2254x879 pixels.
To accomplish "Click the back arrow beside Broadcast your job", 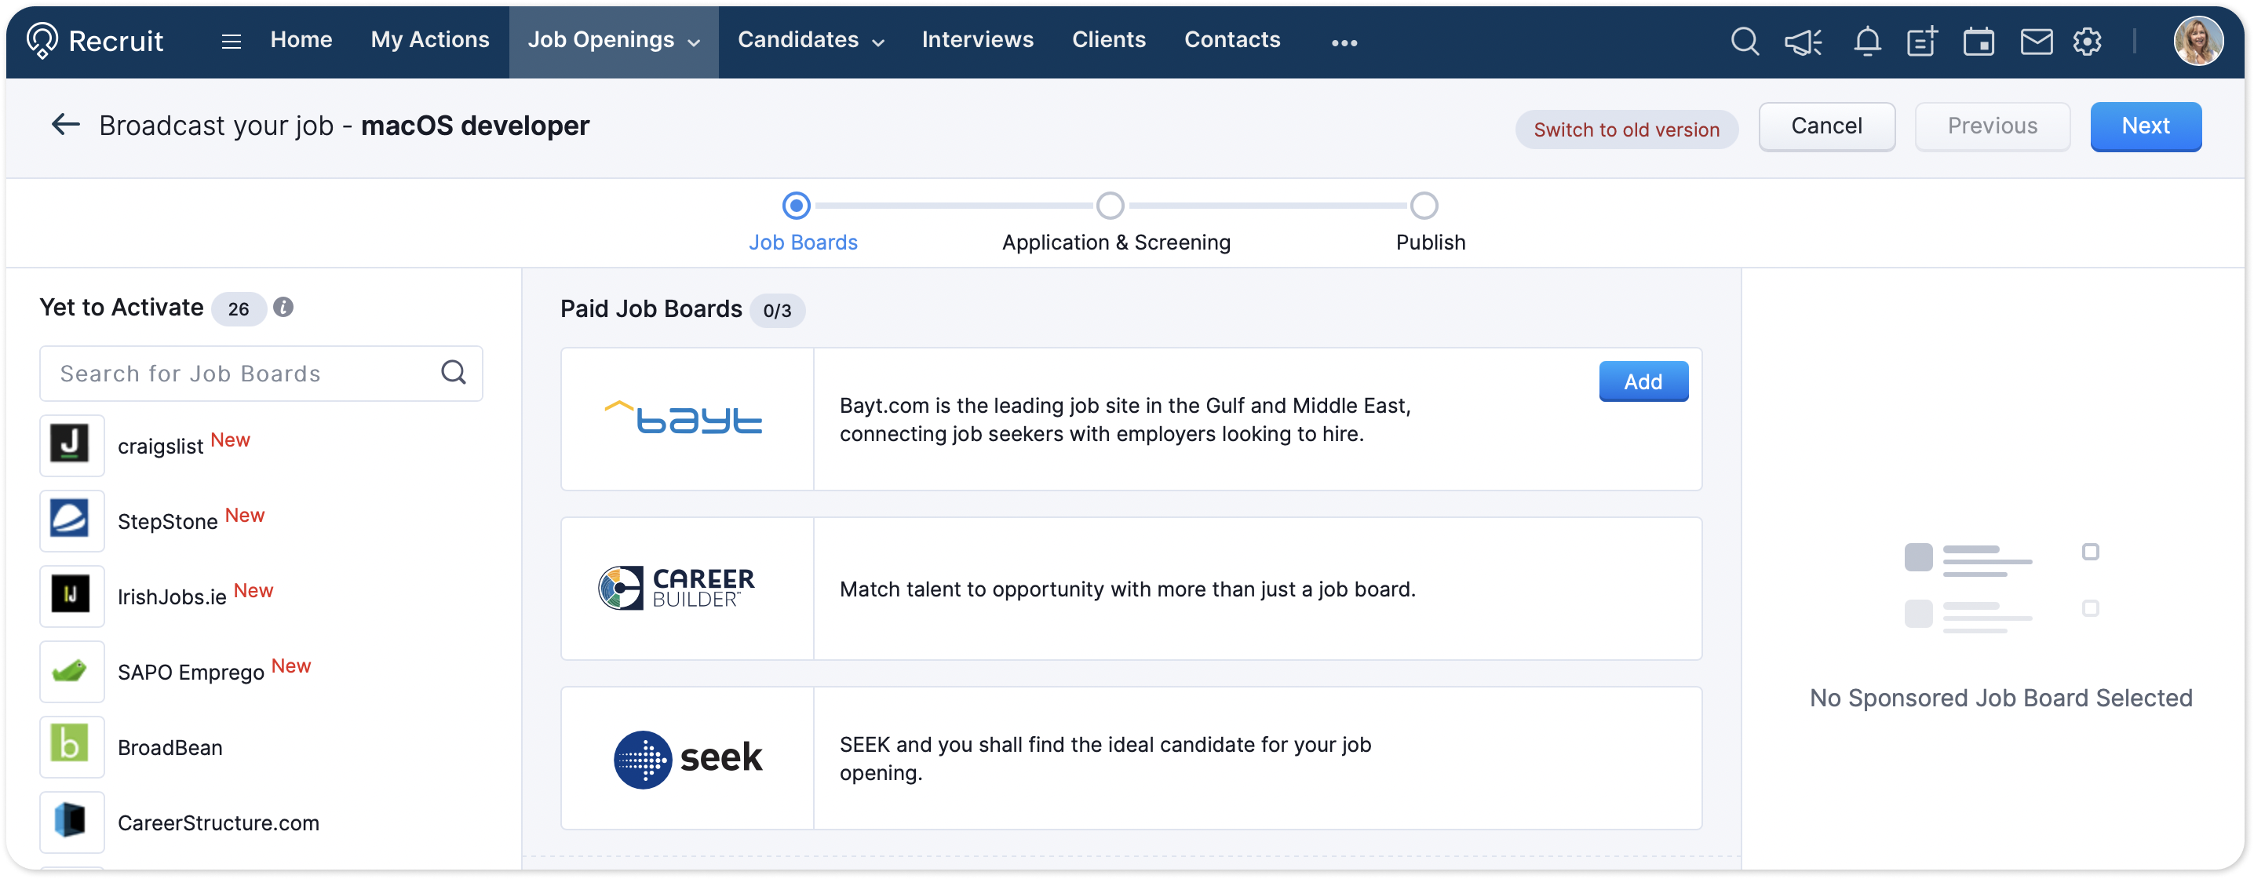I will coord(66,125).
